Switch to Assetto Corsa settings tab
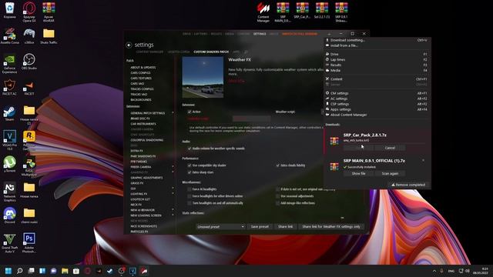 click(179, 52)
